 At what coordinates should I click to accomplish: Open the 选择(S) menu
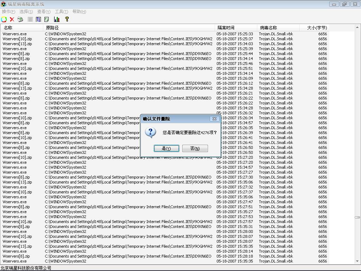coord(26,12)
